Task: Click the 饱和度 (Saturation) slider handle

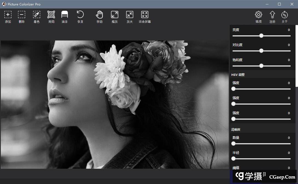Action: pos(261,66)
